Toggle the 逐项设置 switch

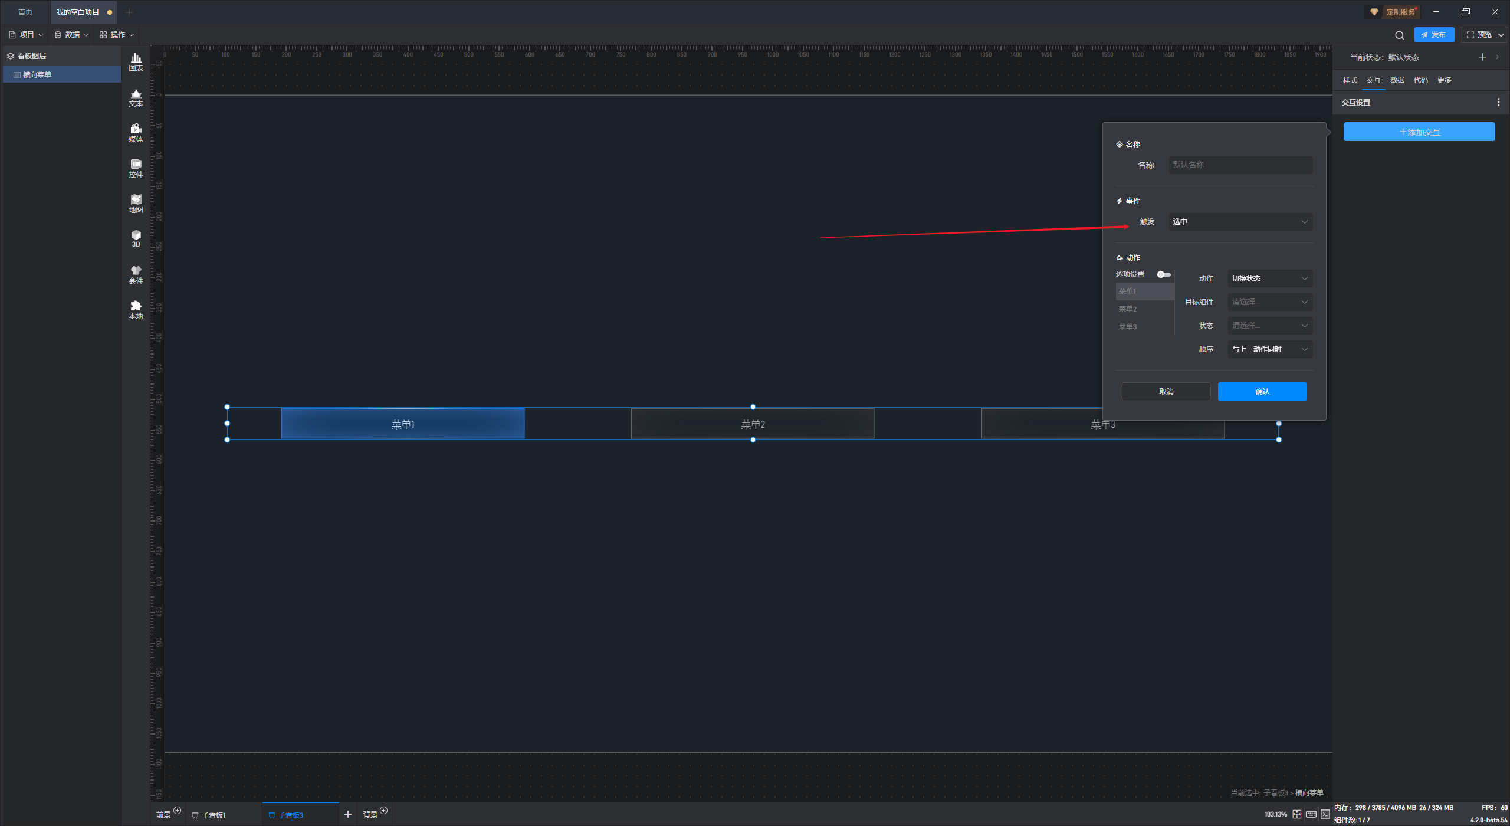pos(1163,274)
